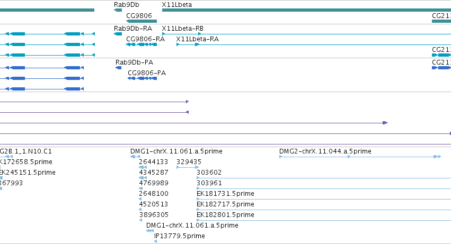Click the CG9806-PA blue CDS glyph

tap(143, 78)
